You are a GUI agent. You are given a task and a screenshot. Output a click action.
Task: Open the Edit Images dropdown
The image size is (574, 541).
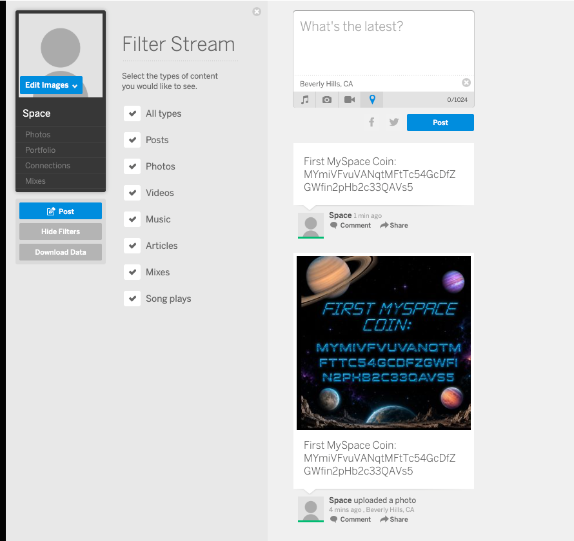[x=51, y=85]
